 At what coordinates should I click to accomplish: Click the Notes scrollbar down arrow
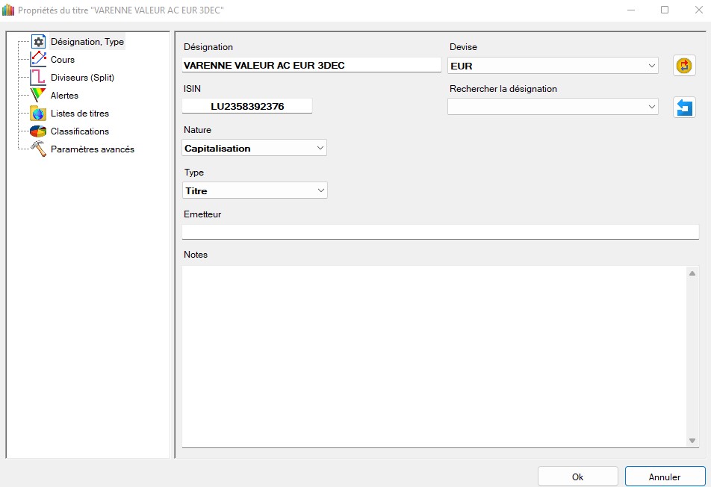click(x=692, y=441)
